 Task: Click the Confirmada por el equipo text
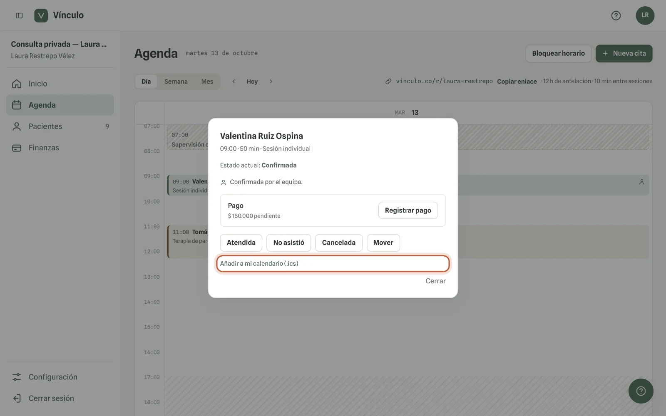[x=266, y=182]
